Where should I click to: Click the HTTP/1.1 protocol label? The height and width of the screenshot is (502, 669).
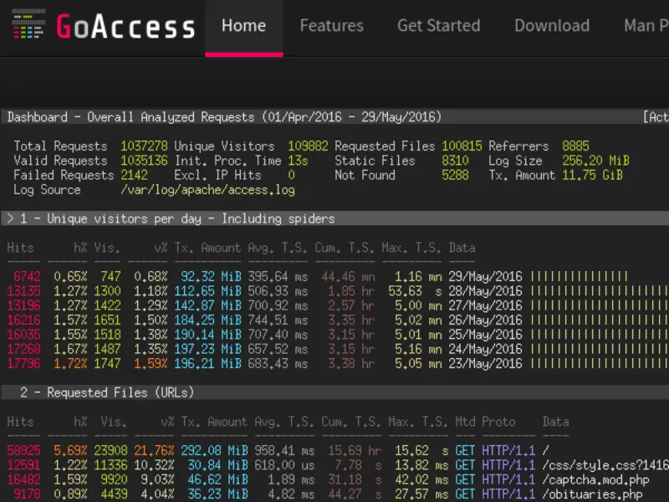click(509, 450)
